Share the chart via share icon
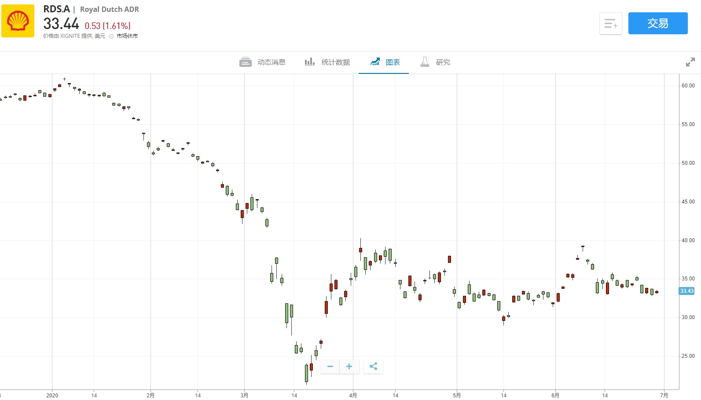701x400 pixels. 374,367
